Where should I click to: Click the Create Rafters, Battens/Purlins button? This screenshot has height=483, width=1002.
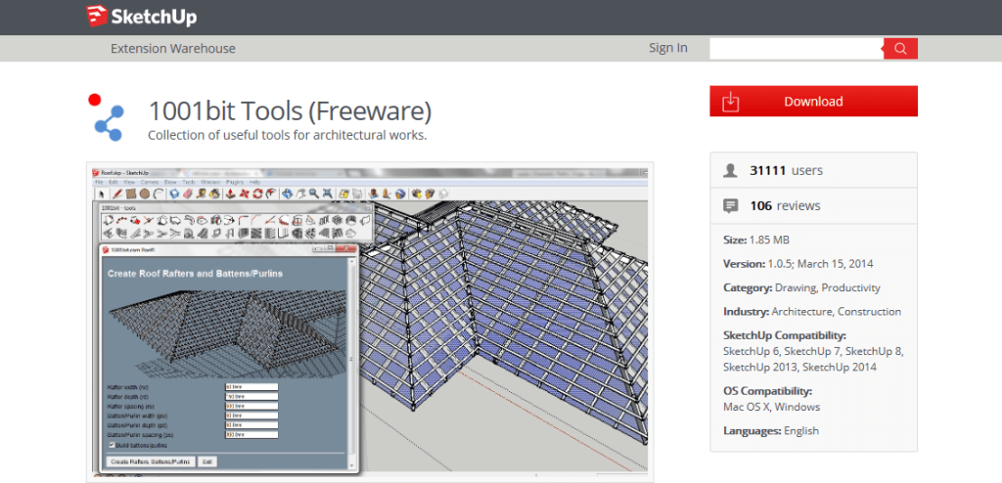click(x=150, y=461)
